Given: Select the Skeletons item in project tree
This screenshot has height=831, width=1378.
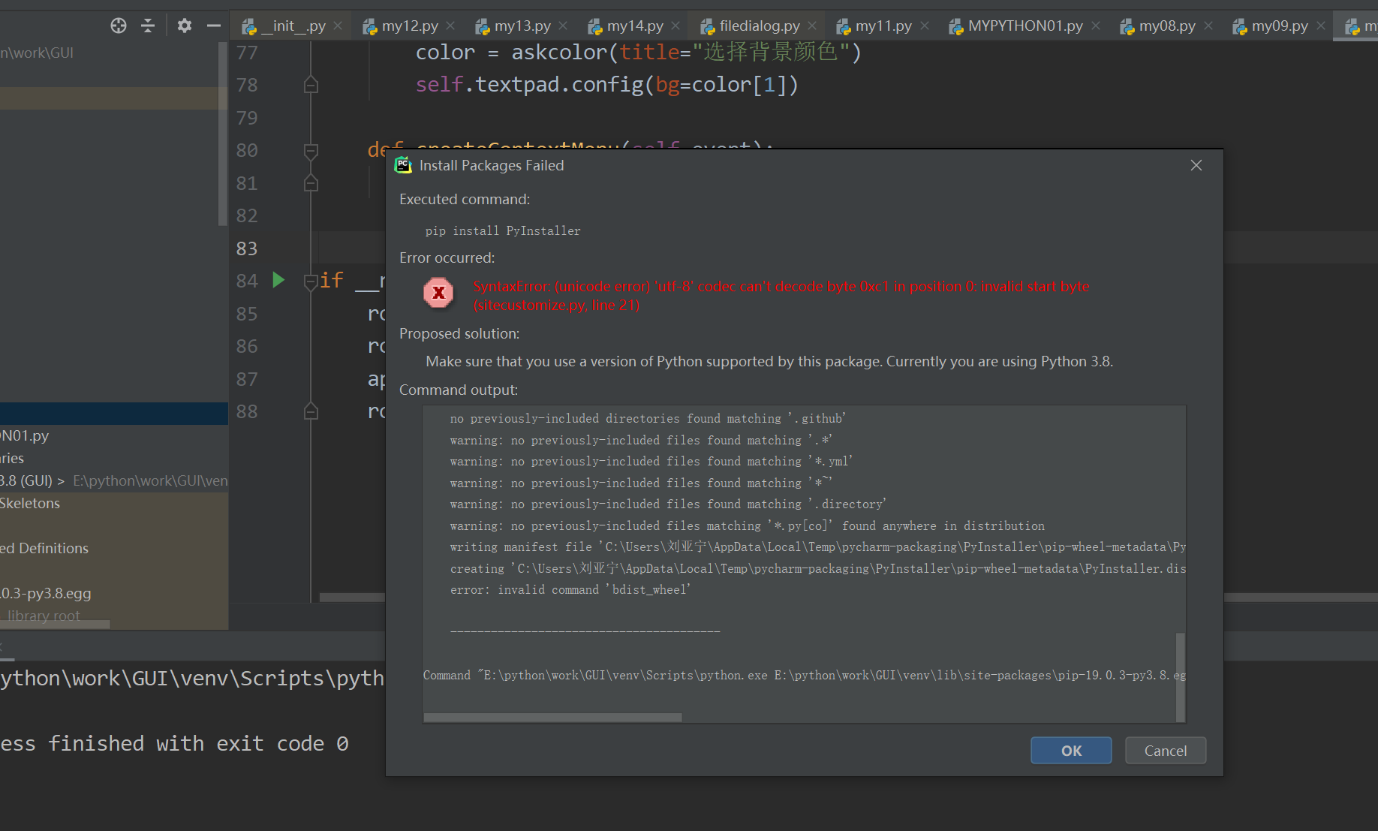Looking at the screenshot, I should pyautogui.click(x=30, y=503).
